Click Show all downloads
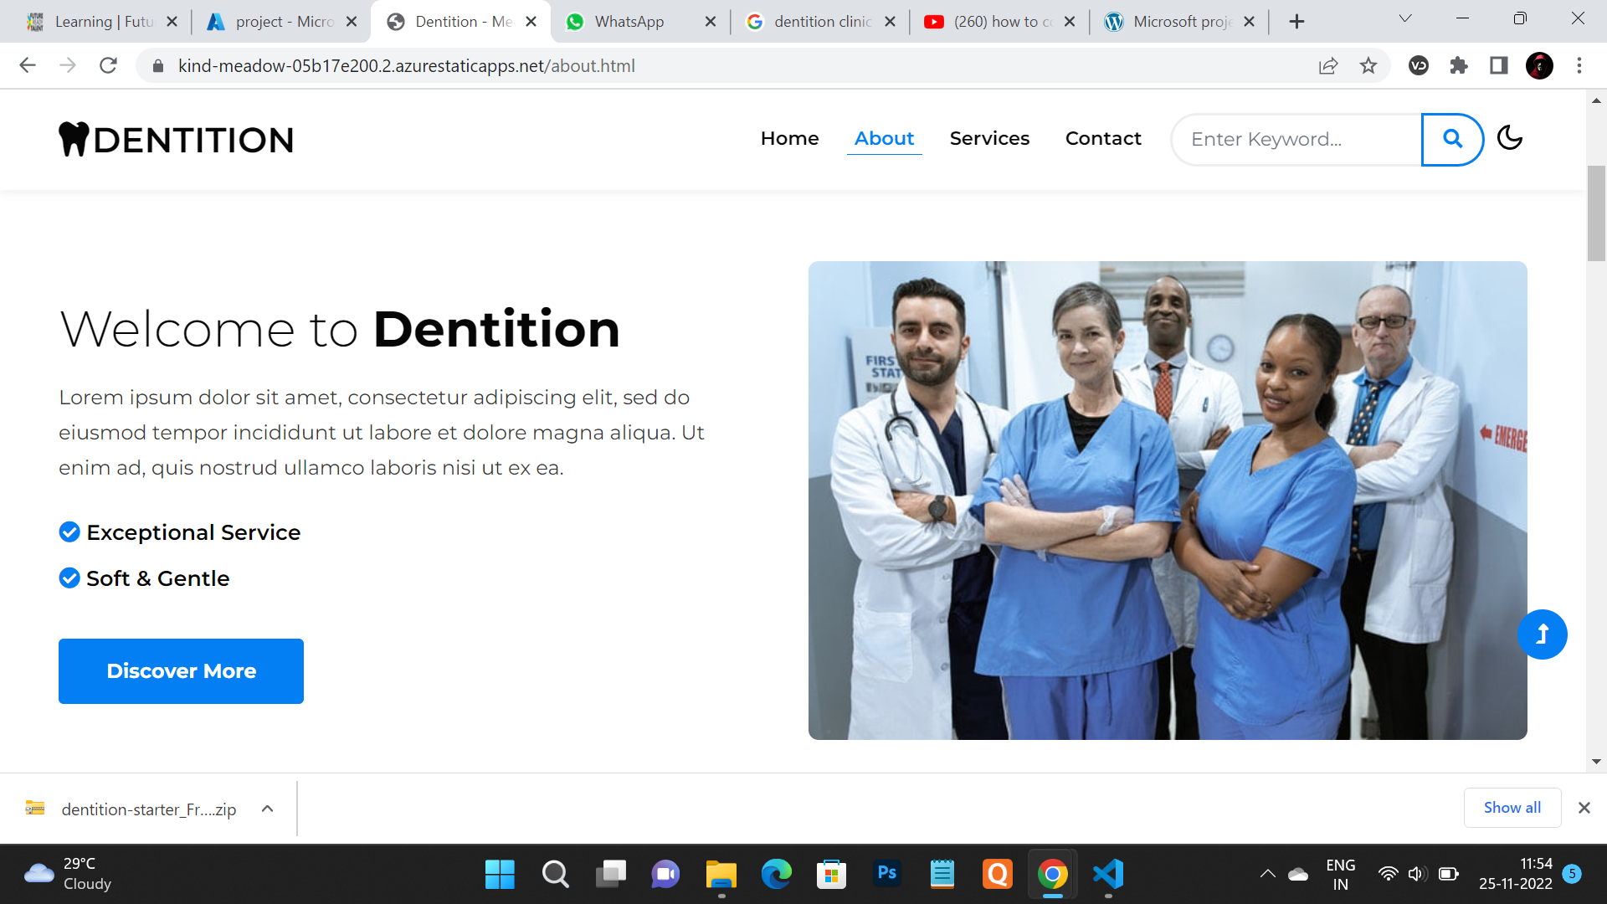 point(1512,808)
